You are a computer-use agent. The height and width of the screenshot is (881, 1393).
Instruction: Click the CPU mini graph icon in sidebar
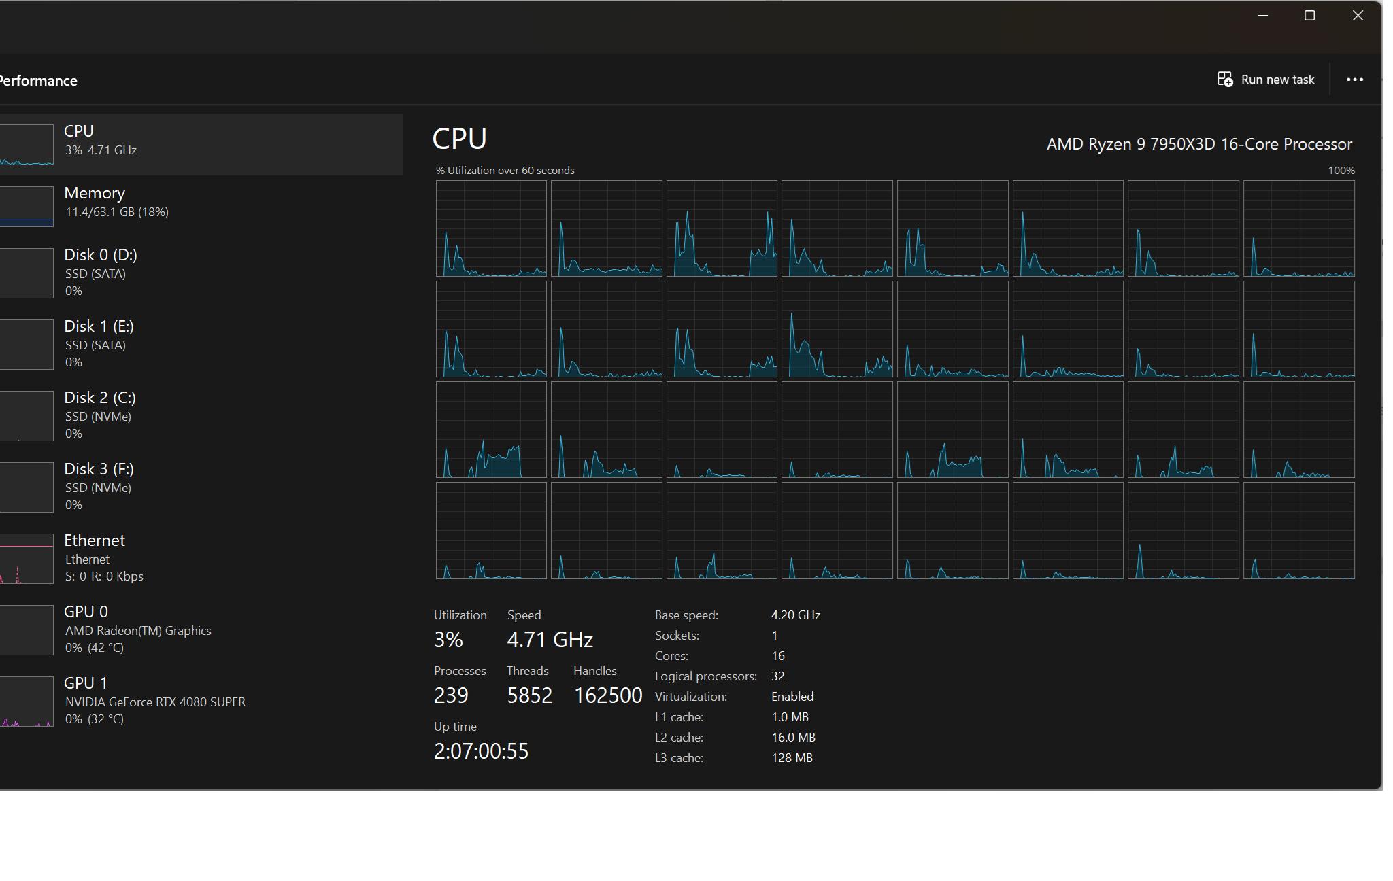point(27,143)
